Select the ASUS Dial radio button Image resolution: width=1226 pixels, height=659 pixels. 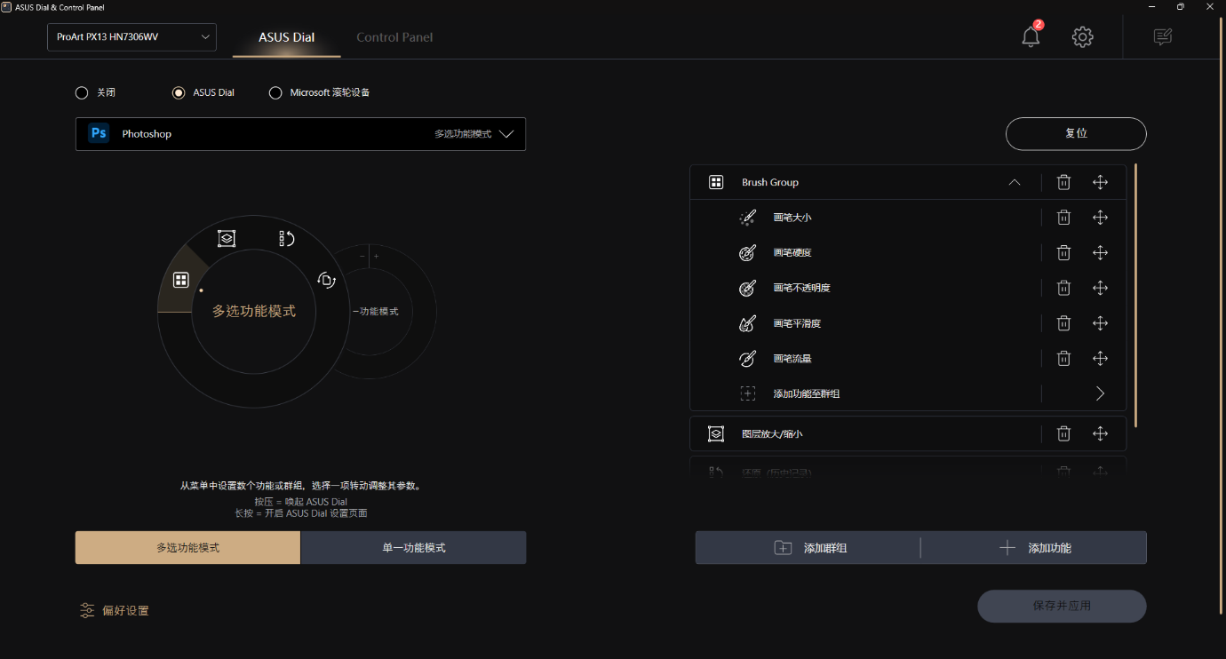179,92
